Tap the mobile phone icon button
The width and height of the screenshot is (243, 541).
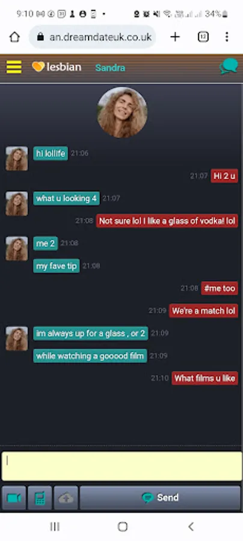40,498
